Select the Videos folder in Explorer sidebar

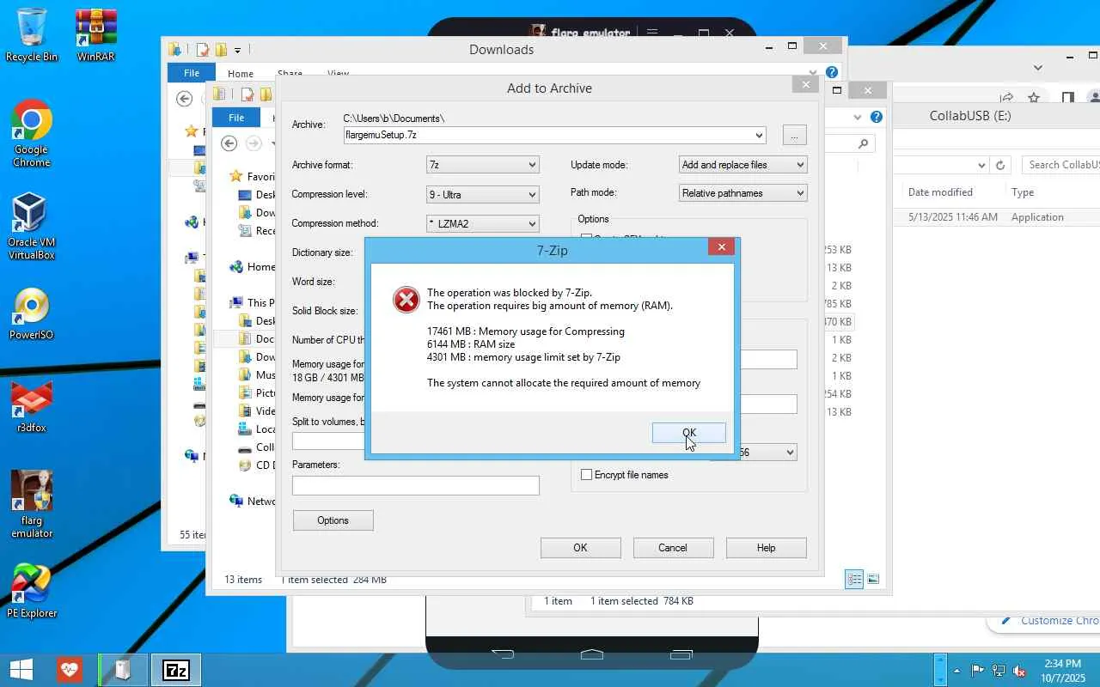258,411
